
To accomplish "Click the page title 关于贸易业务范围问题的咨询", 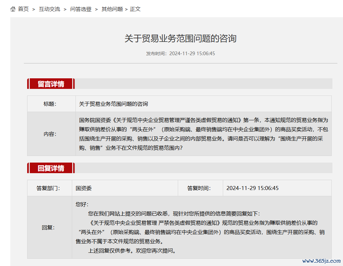I will tap(180, 38).
